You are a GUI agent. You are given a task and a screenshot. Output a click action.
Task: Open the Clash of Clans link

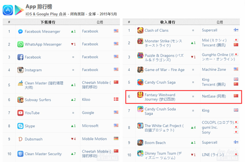[156, 30]
